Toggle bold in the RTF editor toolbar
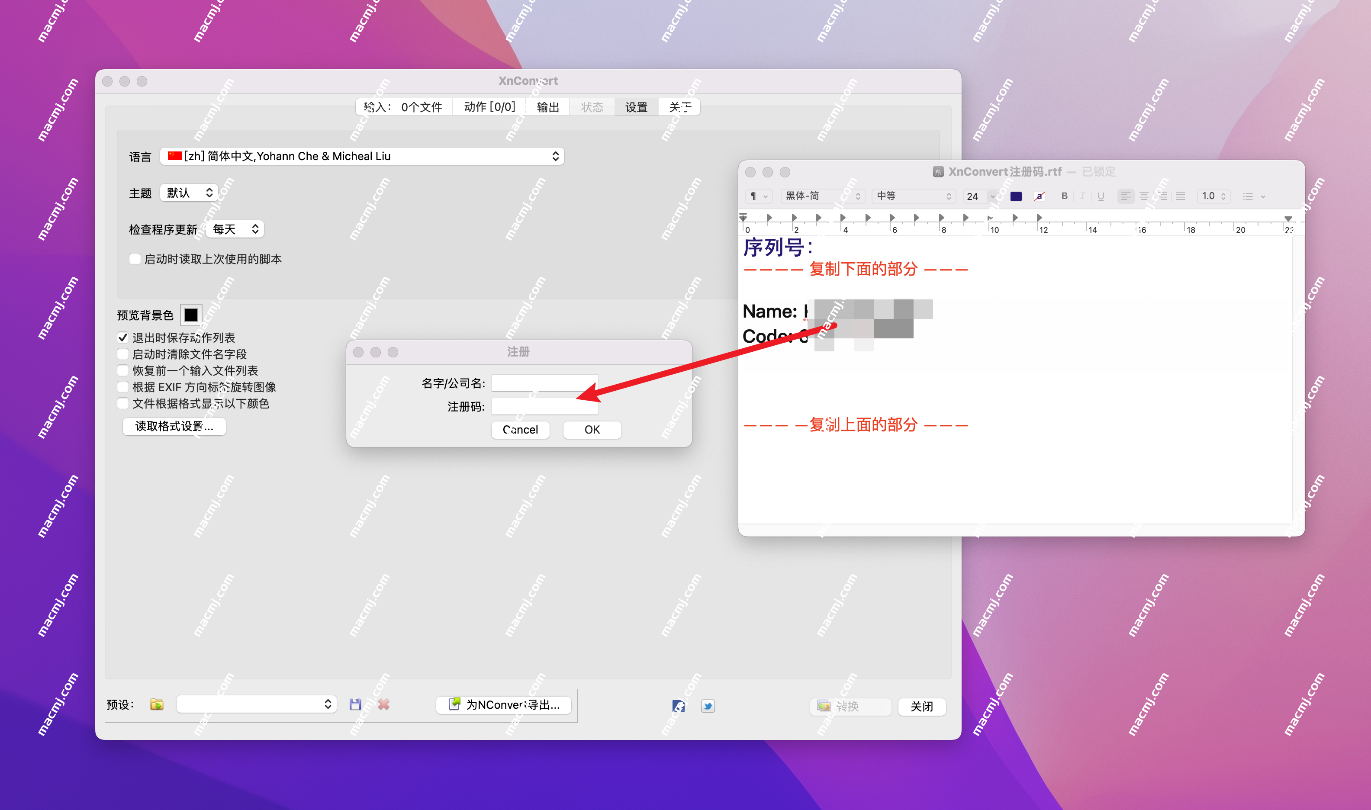1371x810 pixels. click(x=1064, y=196)
